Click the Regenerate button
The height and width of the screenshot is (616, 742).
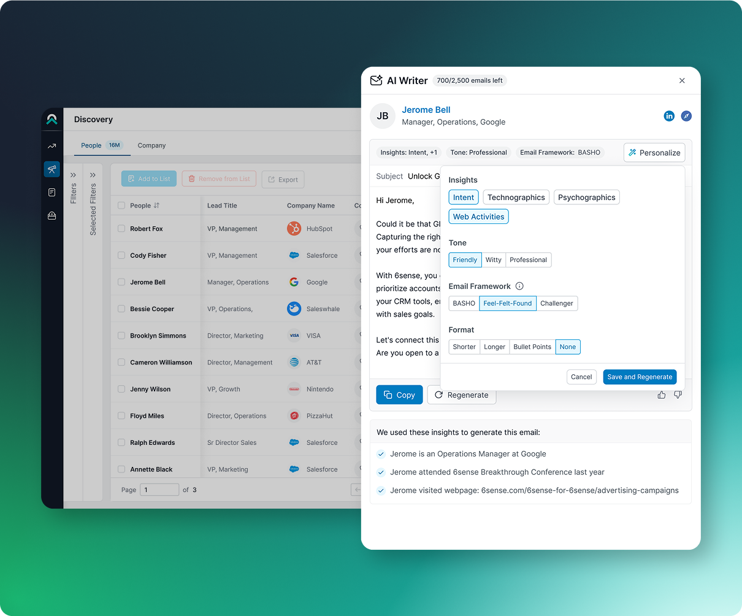point(462,395)
